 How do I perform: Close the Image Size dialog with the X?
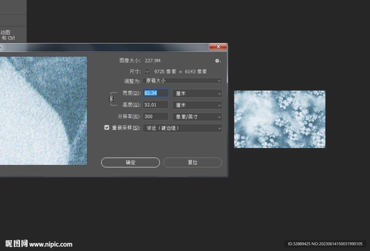click(218, 47)
